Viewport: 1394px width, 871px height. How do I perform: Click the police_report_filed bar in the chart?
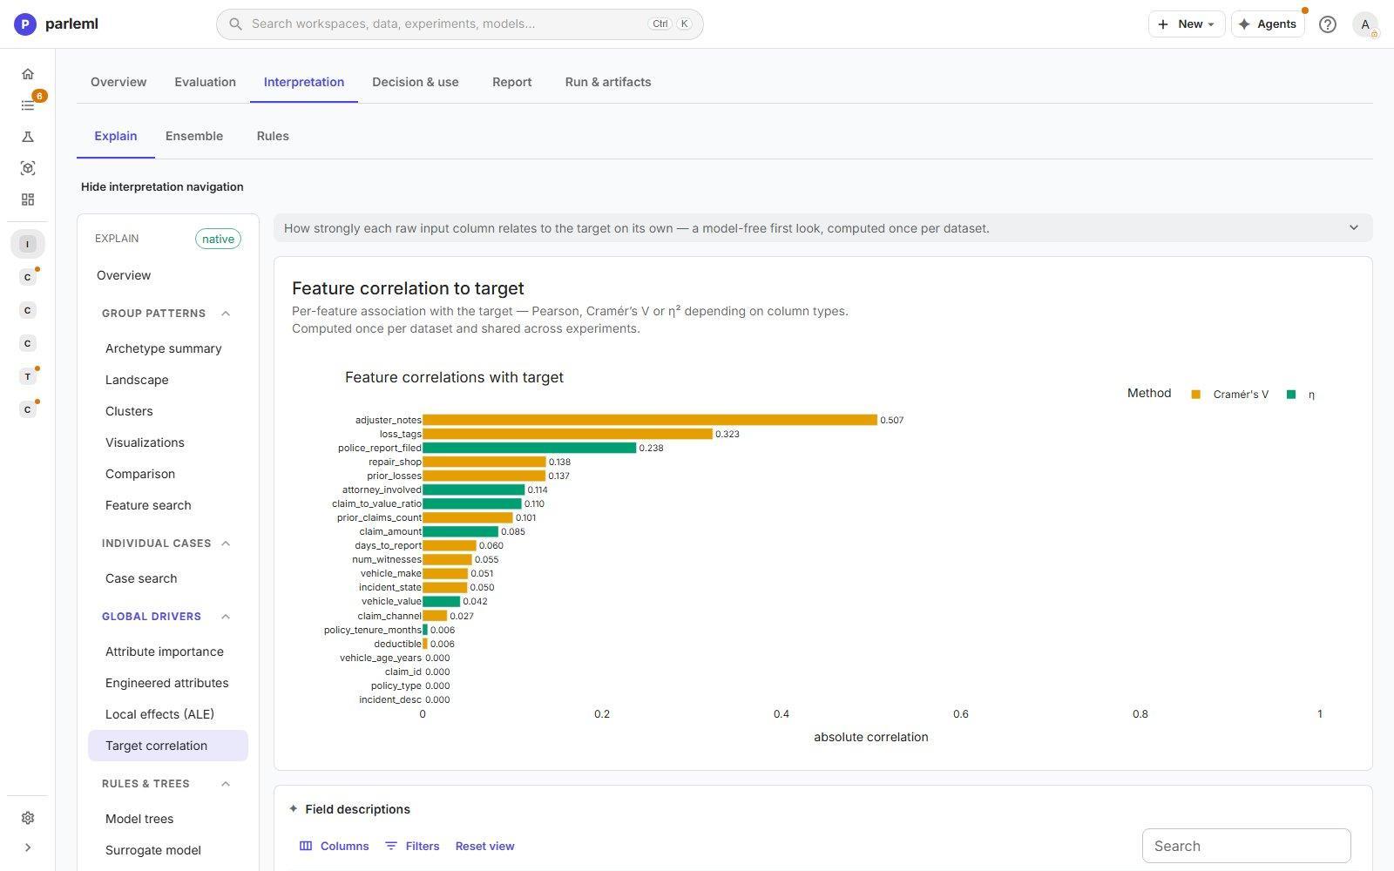click(x=530, y=448)
